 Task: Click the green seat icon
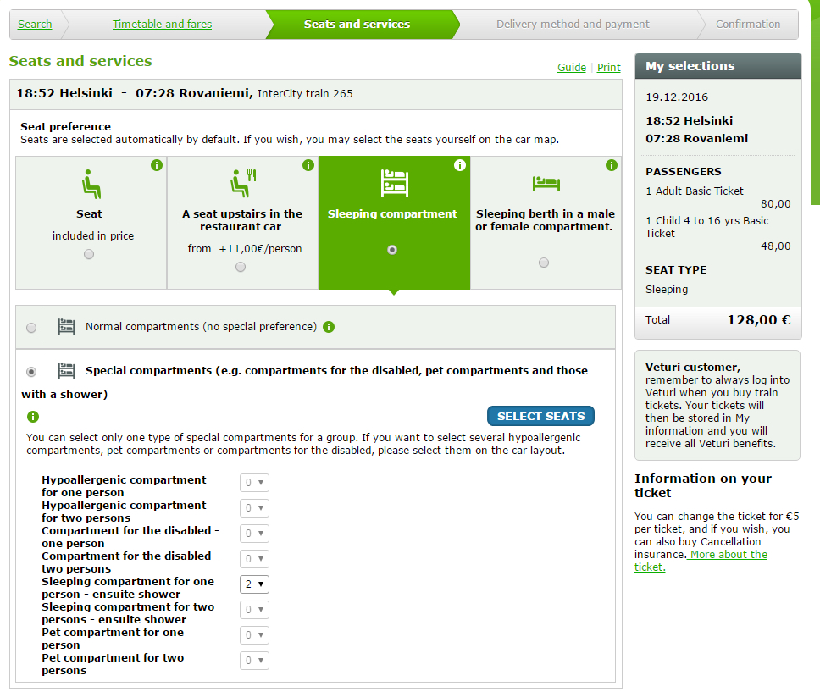[x=91, y=183]
